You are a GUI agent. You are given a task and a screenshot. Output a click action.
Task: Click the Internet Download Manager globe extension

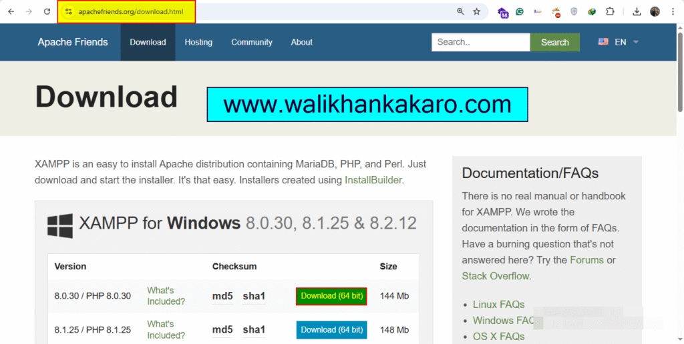592,12
